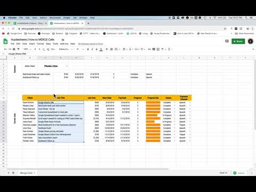The width and height of the screenshot is (256, 192).
Task: Open Status dropdown for Google Sheets CRM row
Action: pos(174,102)
